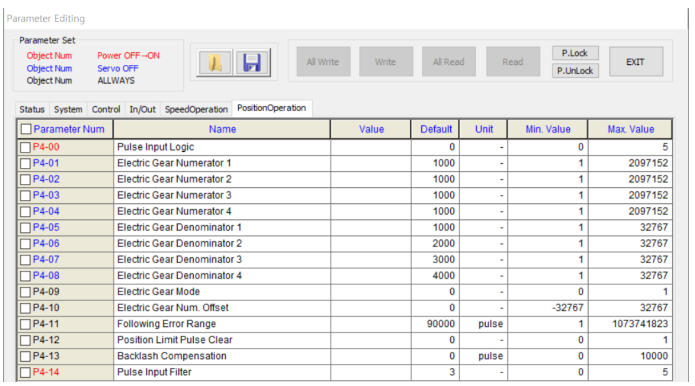Check the P4-06 parameter checkbox
695x386 pixels.
[25, 244]
